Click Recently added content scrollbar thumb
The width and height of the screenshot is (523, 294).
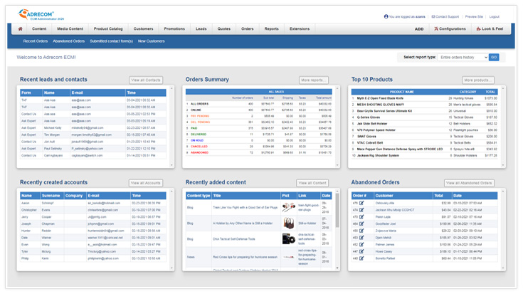tap(337, 210)
